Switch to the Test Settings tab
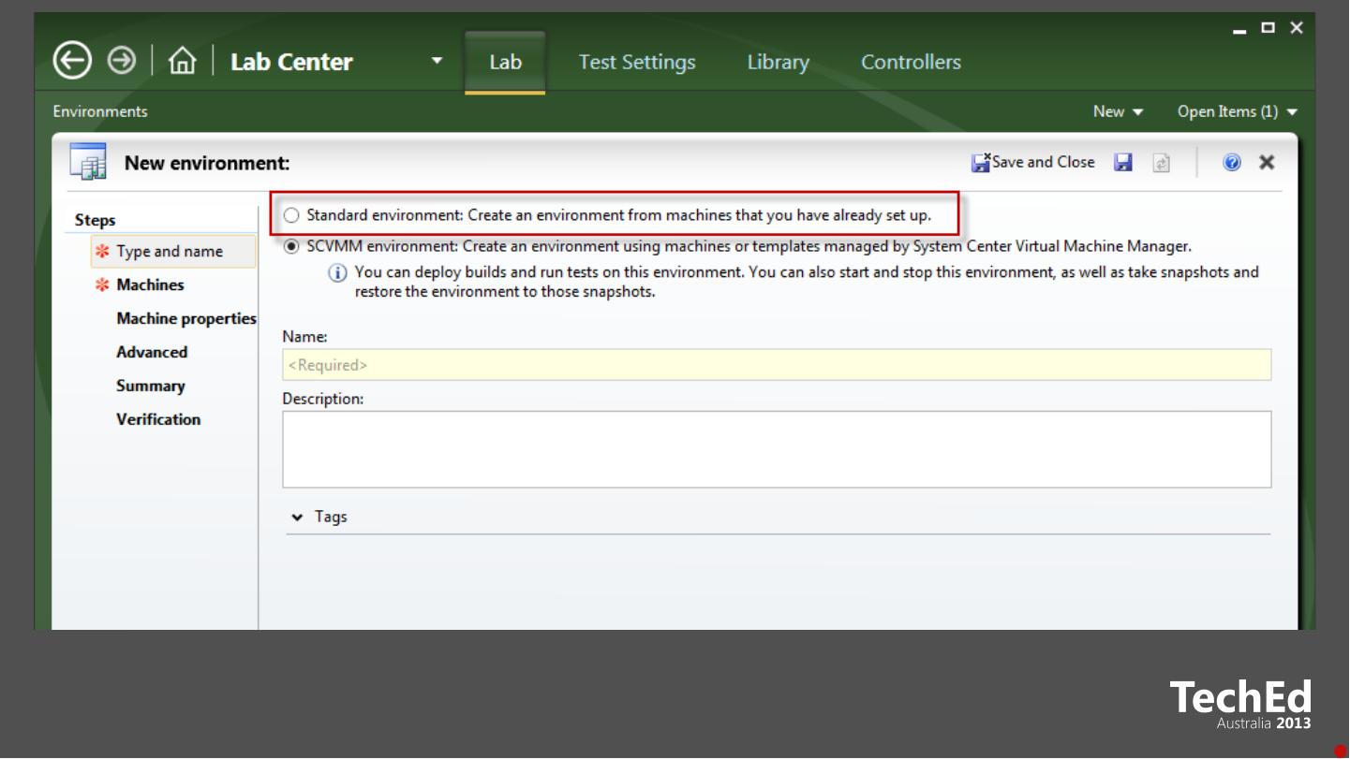Image resolution: width=1350 pixels, height=759 pixels. (x=637, y=62)
